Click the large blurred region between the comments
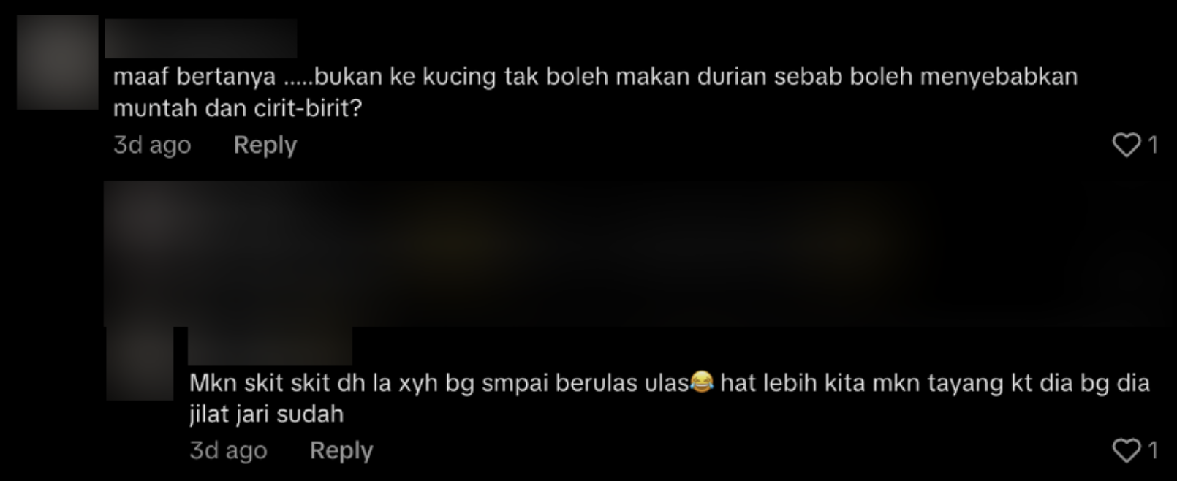Image resolution: width=1177 pixels, height=481 pixels. 640,253
